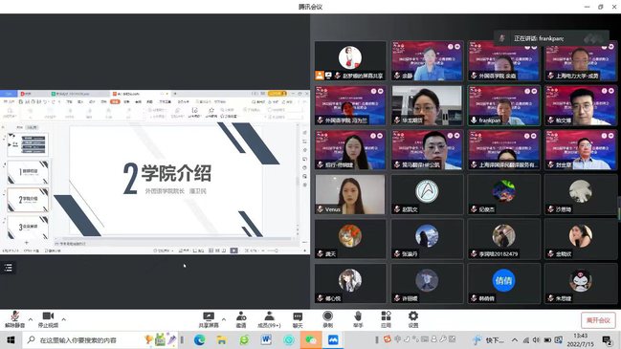Expand video options arrow beside the camera

coord(64,319)
